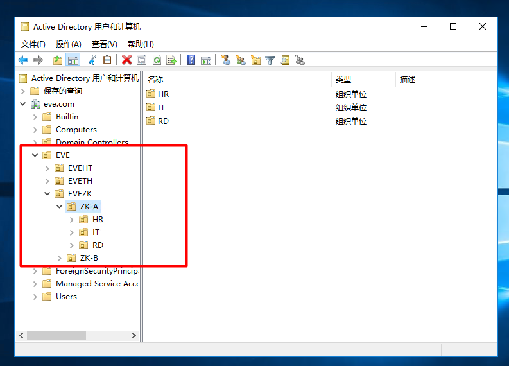Screen dimensions: 509x366
Task: Click the HR folder icon in list pane
Action: tap(151, 94)
